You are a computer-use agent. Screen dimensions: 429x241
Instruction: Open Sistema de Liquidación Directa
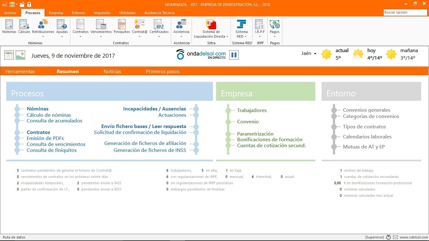click(211, 29)
